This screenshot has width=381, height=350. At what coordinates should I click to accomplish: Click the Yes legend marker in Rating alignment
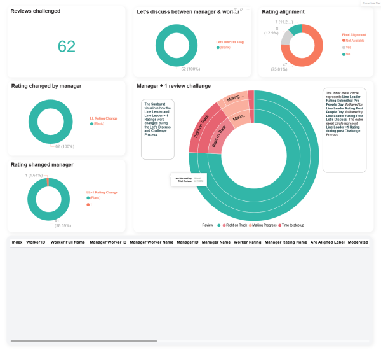coord(344,47)
